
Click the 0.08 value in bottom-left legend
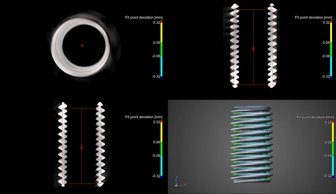click(x=157, y=142)
